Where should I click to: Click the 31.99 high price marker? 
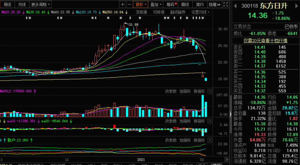tap(133, 25)
